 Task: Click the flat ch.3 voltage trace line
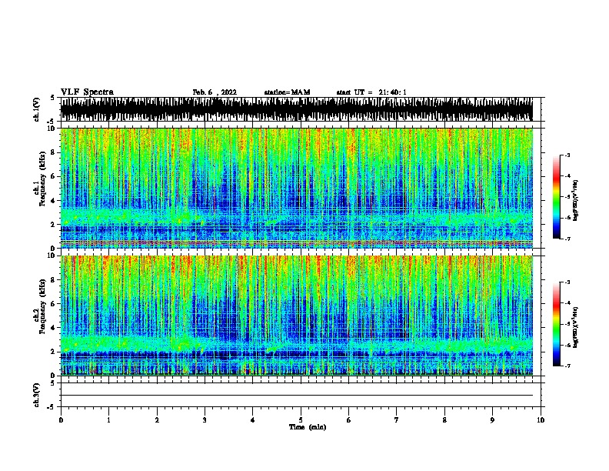(x=297, y=396)
